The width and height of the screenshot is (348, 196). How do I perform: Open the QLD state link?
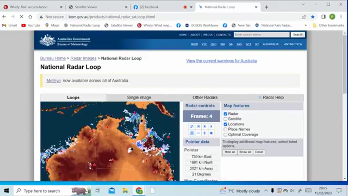(x=213, y=44)
